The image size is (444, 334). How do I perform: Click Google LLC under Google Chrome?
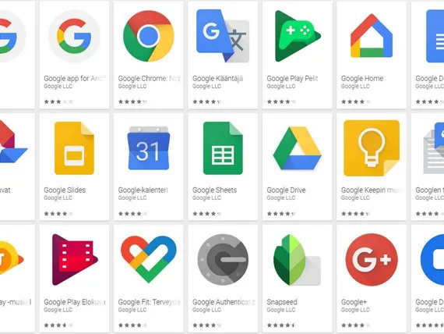(132, 87)
